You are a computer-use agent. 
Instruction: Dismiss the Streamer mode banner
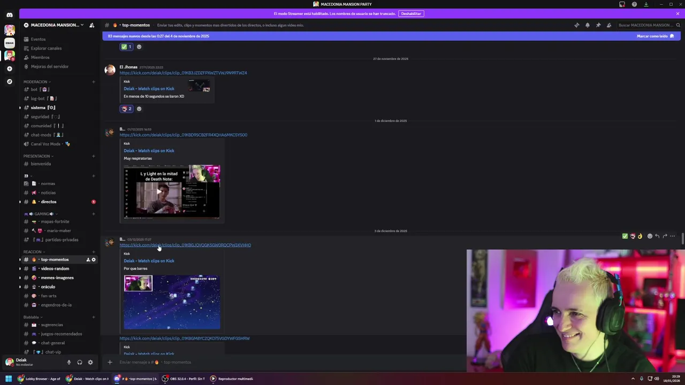(678, 13)
